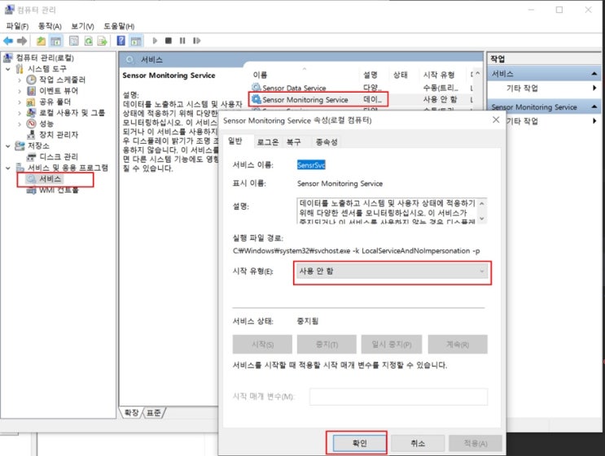Screen dimensions: 605x456
Task: Open the 동작(A) menu
Action: 50,26
